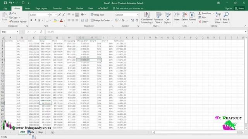Open Cell Styles gallery
The image size is (248, 139).
[x=167, y=18]
